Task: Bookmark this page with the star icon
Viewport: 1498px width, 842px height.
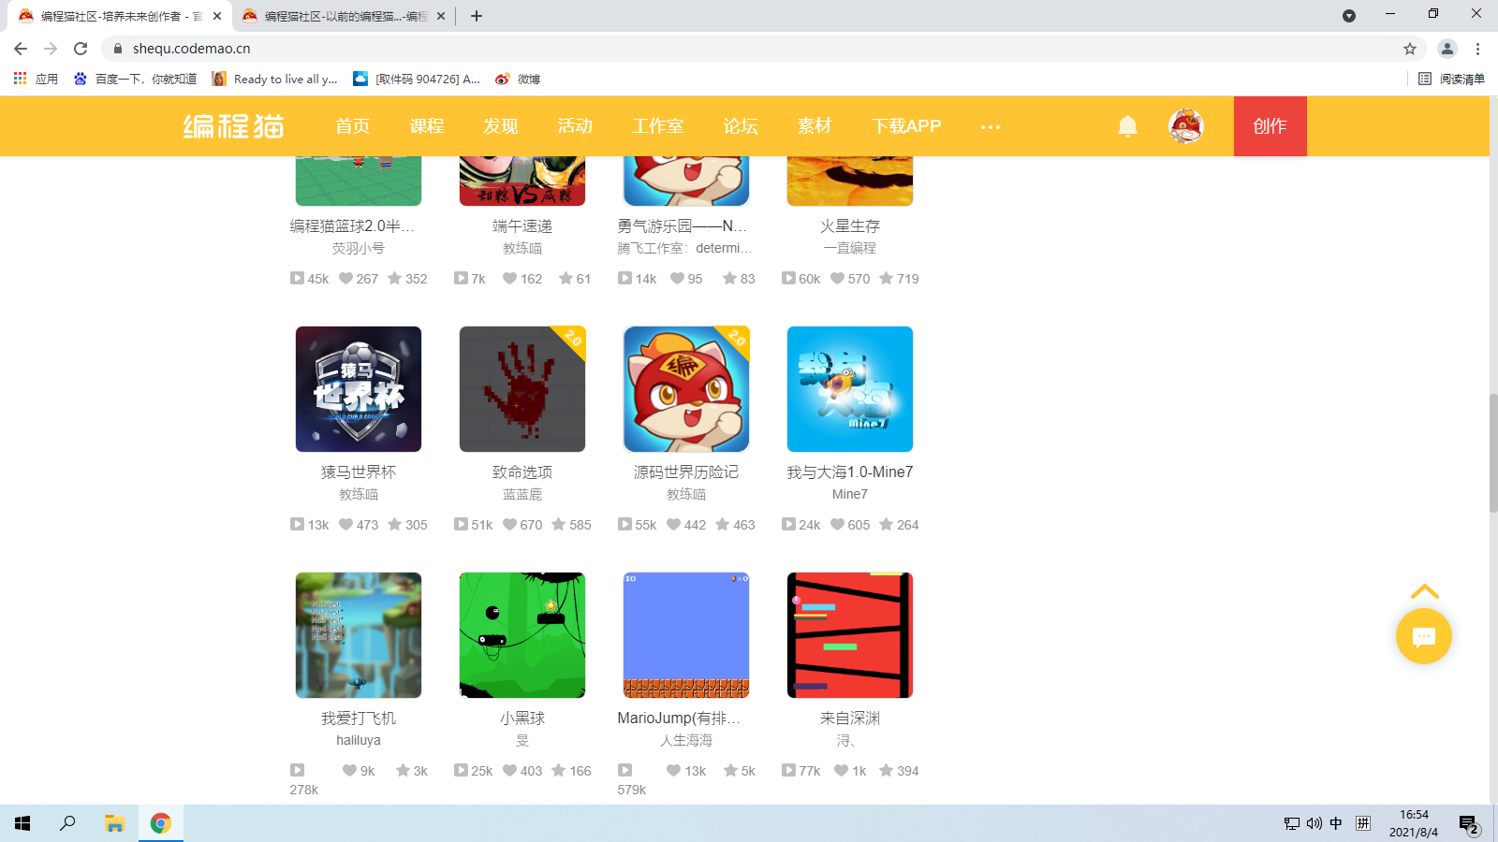Action: tap(1410, 49)
